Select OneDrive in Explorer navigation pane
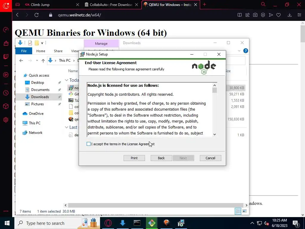 coord(36,114)
